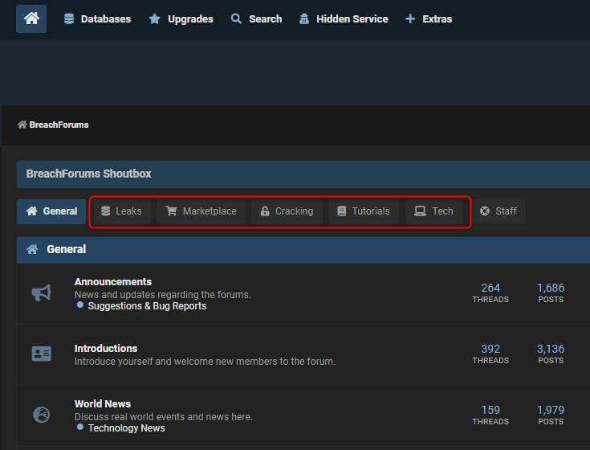Click Announcements post count 1,686

tap(551, 288)
